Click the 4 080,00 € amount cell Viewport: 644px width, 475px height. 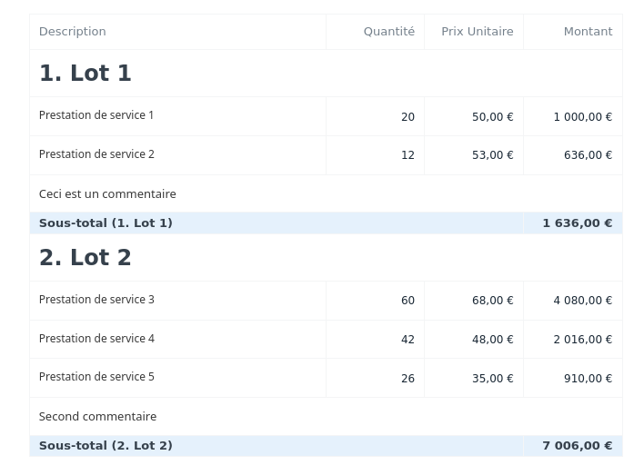coord(582,301)
